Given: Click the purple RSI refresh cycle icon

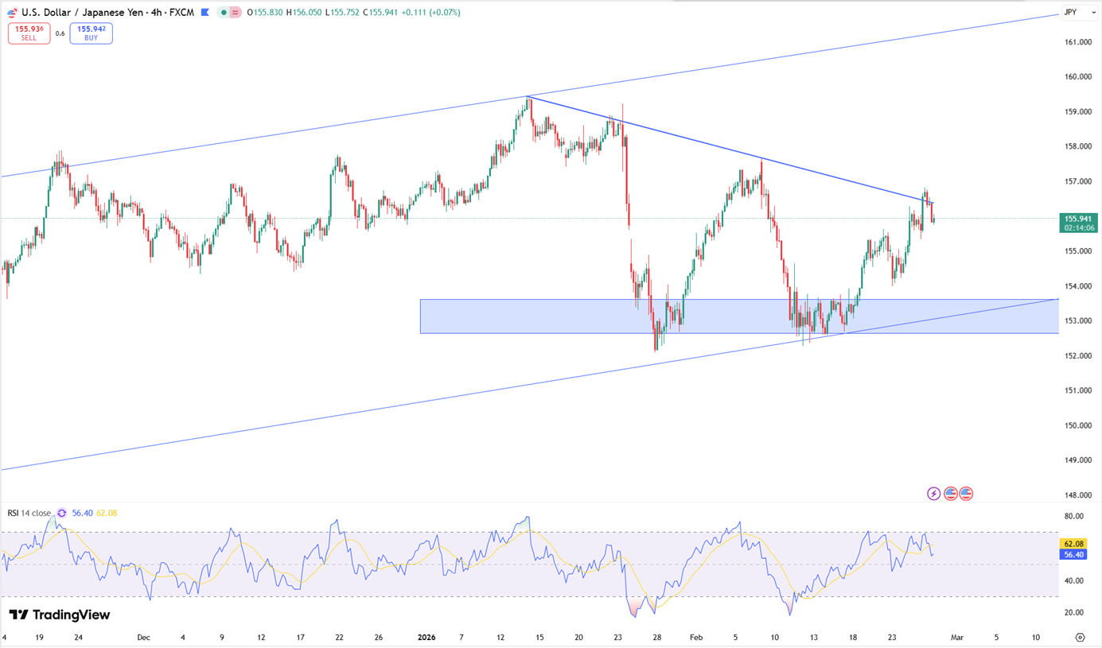Looking at the screenshot, I should pos(62,514).
